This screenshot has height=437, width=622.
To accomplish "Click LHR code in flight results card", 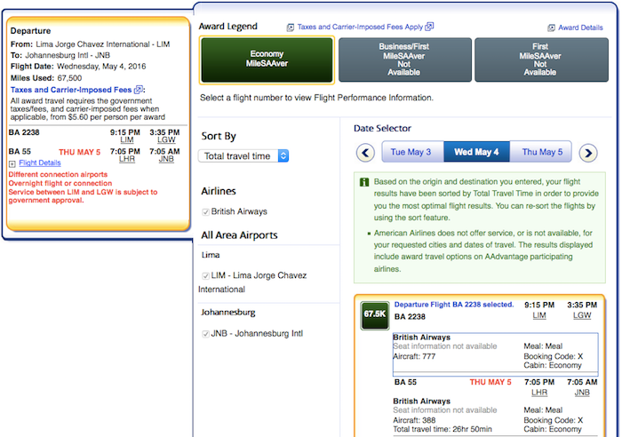I will pos(539,393).
